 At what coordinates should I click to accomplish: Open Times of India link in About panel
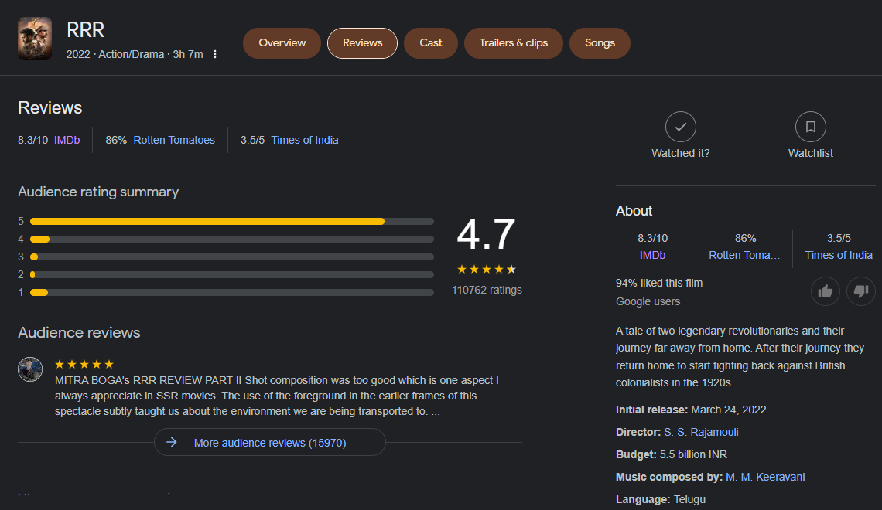coord(839,255)
